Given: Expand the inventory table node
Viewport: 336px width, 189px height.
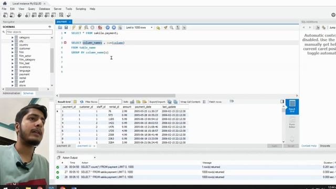Looking at the screenshot, I should click(13, 67).
